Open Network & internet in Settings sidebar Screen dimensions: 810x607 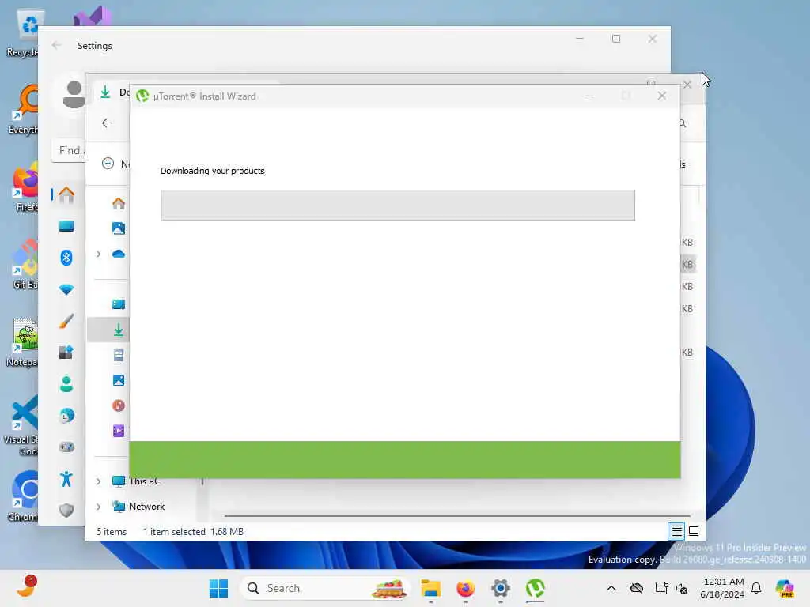click(x=66, y=289)
